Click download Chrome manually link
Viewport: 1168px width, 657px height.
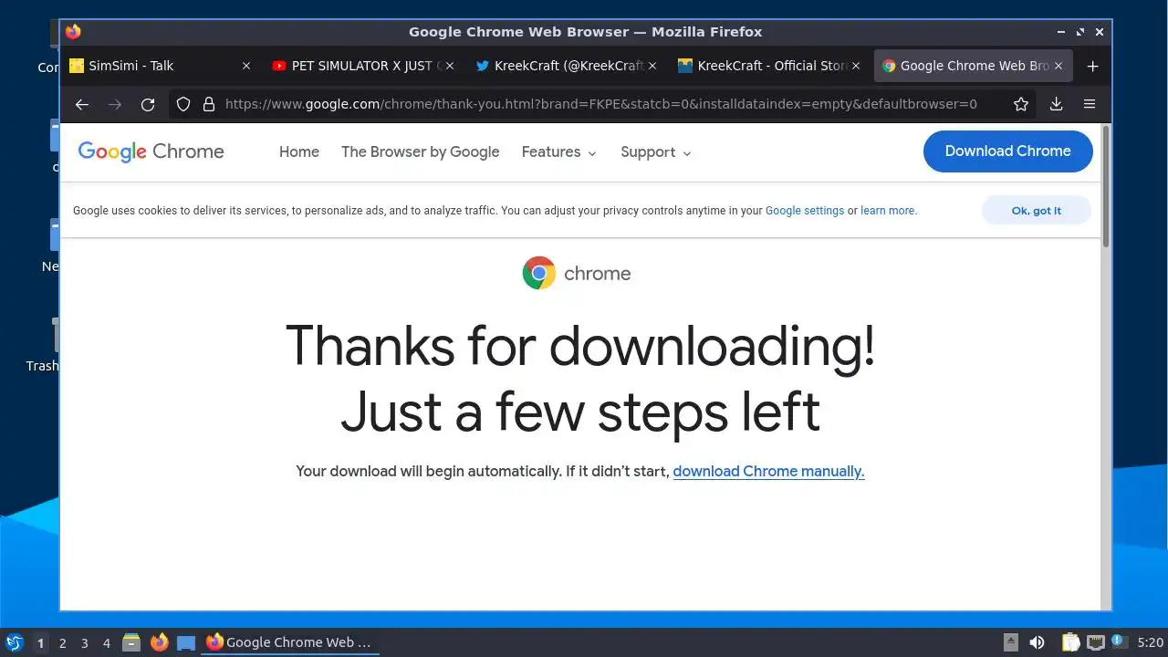768,472
